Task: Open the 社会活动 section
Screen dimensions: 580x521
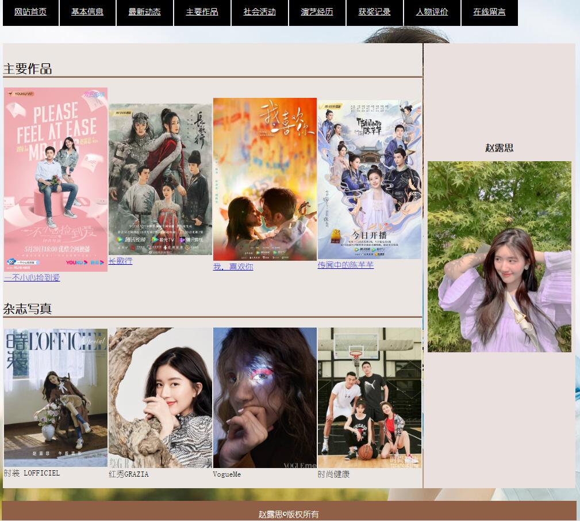Action: [x=260, y=12]
